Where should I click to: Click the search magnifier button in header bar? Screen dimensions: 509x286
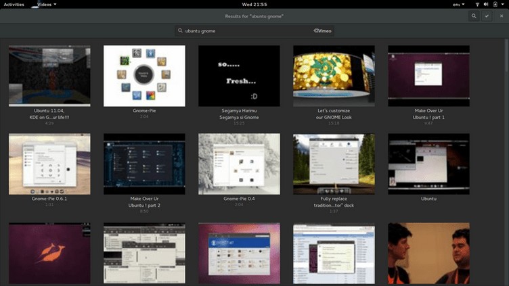[474, 16]
